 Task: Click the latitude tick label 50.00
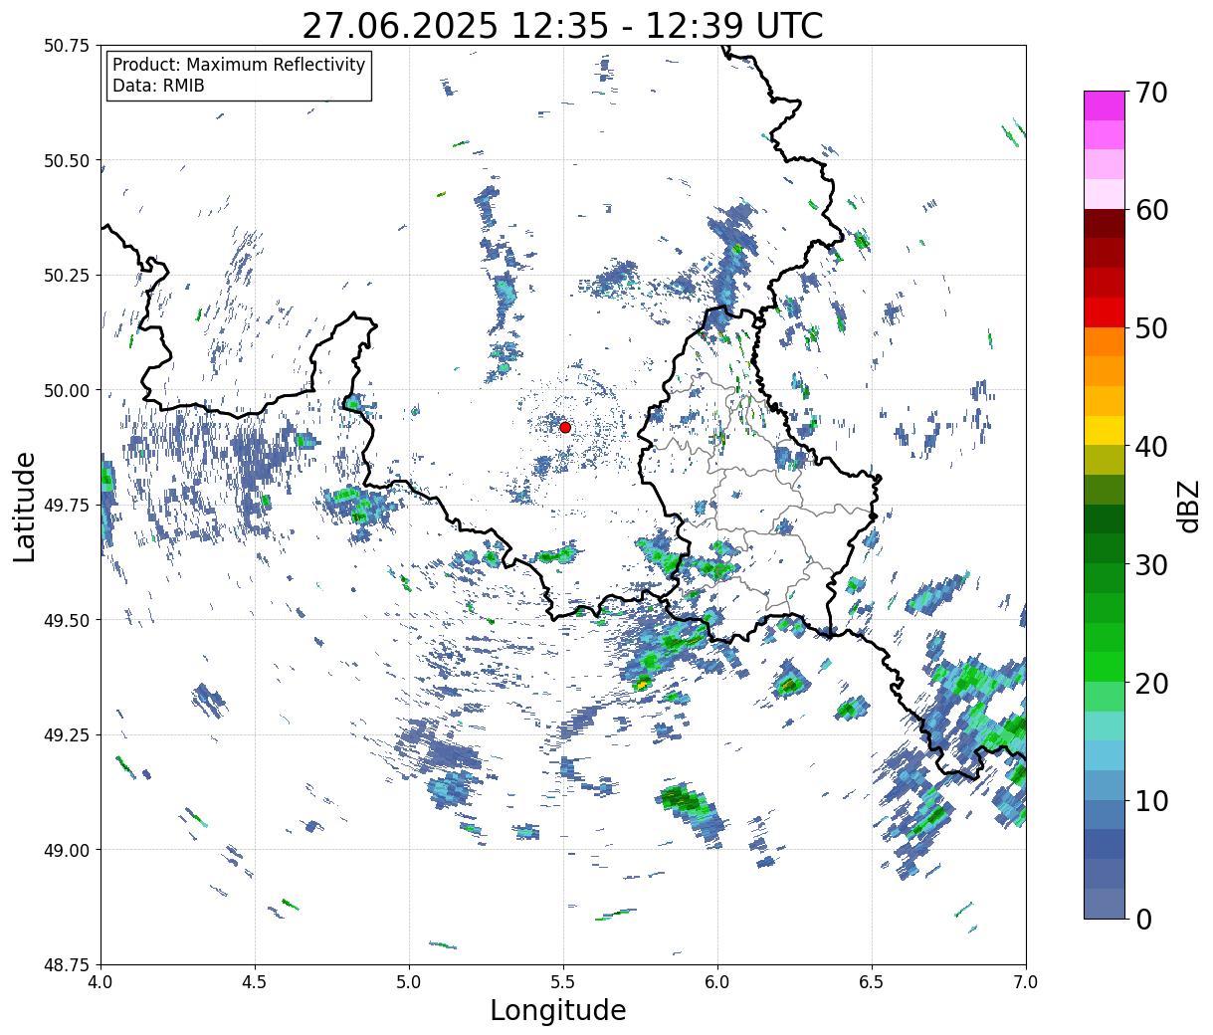pyautogui.click(x=67, y=391)
